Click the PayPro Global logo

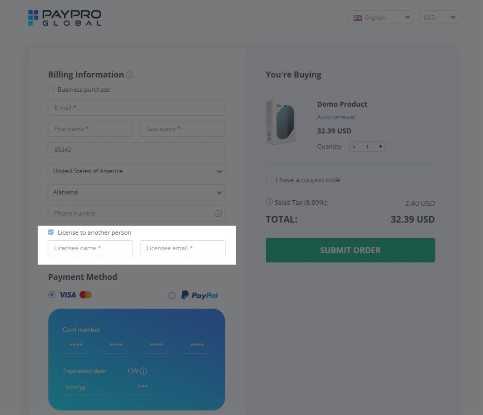click(x=64, y=18)
